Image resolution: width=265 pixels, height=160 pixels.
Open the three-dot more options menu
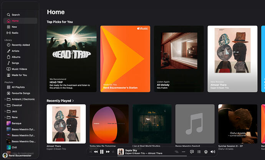coord(184,152)
